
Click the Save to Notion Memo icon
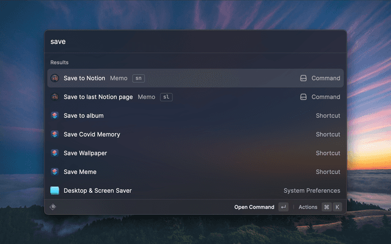click(x=54, y=78)
